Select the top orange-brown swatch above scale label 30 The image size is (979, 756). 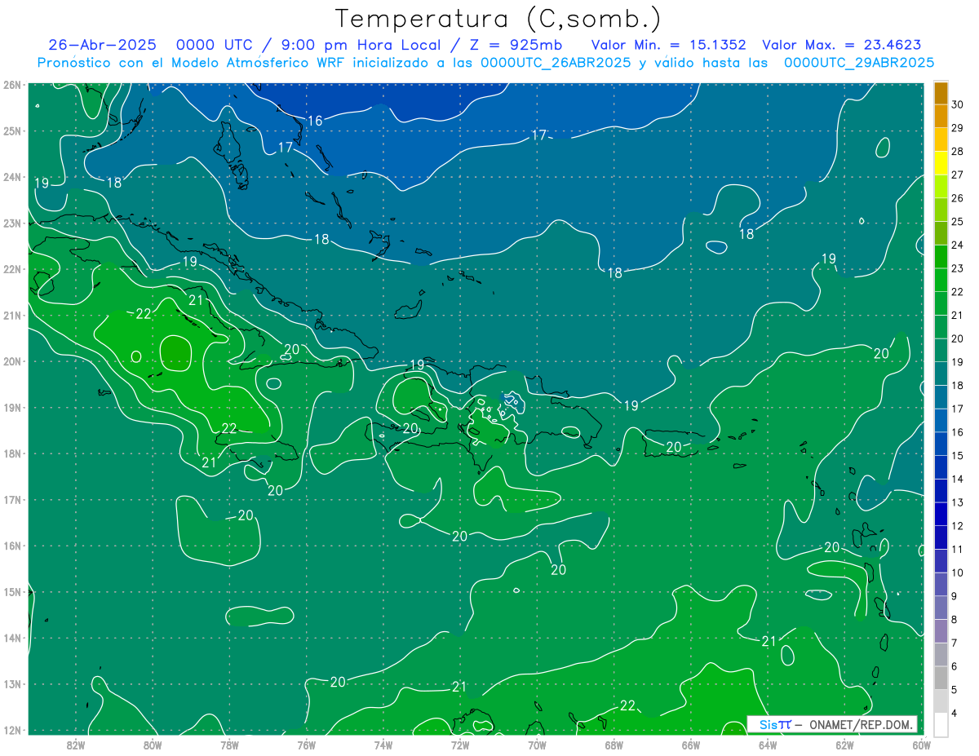[x=941, y=92]
